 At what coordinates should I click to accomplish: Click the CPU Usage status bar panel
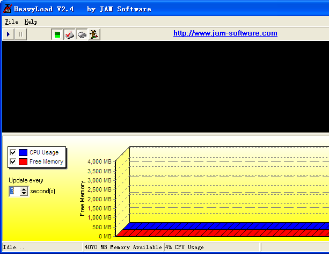pyautogui.click(x=211, y=248)
